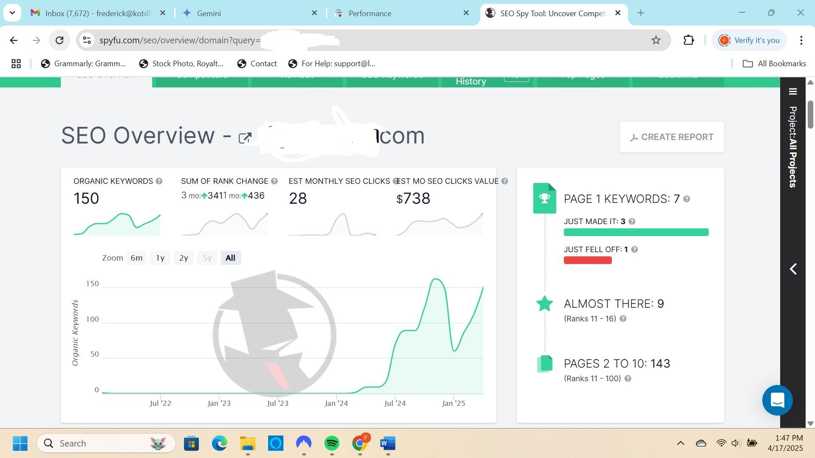Click the CREATE REPORT button
Viewport: 815px width, 458px height.
pos(671,137)
